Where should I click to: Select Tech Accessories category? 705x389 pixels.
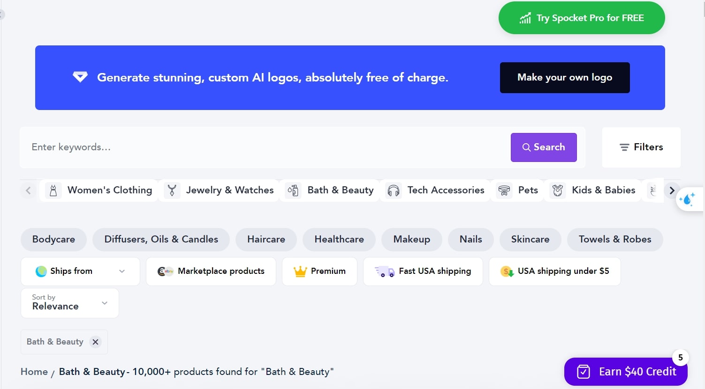(435, 191)
